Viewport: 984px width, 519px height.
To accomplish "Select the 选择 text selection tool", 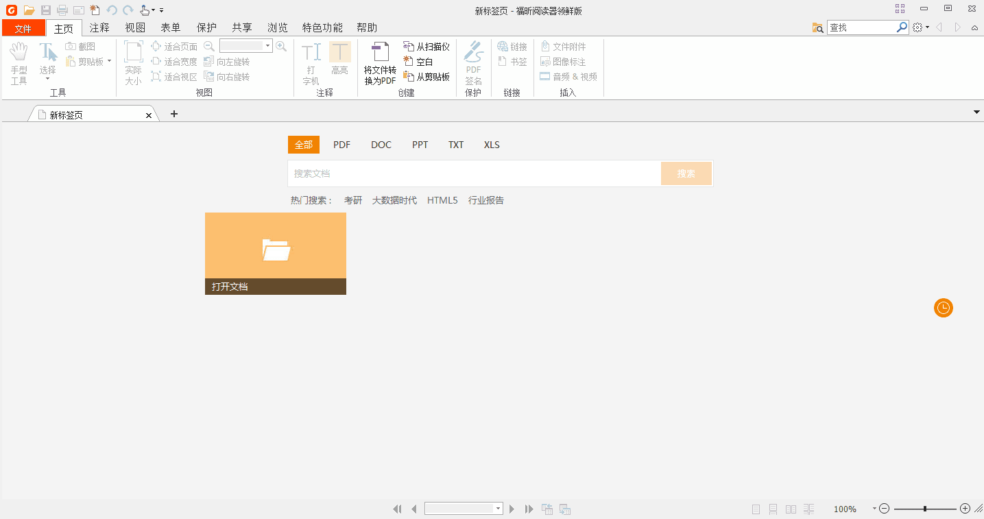I will click(47, 60).
